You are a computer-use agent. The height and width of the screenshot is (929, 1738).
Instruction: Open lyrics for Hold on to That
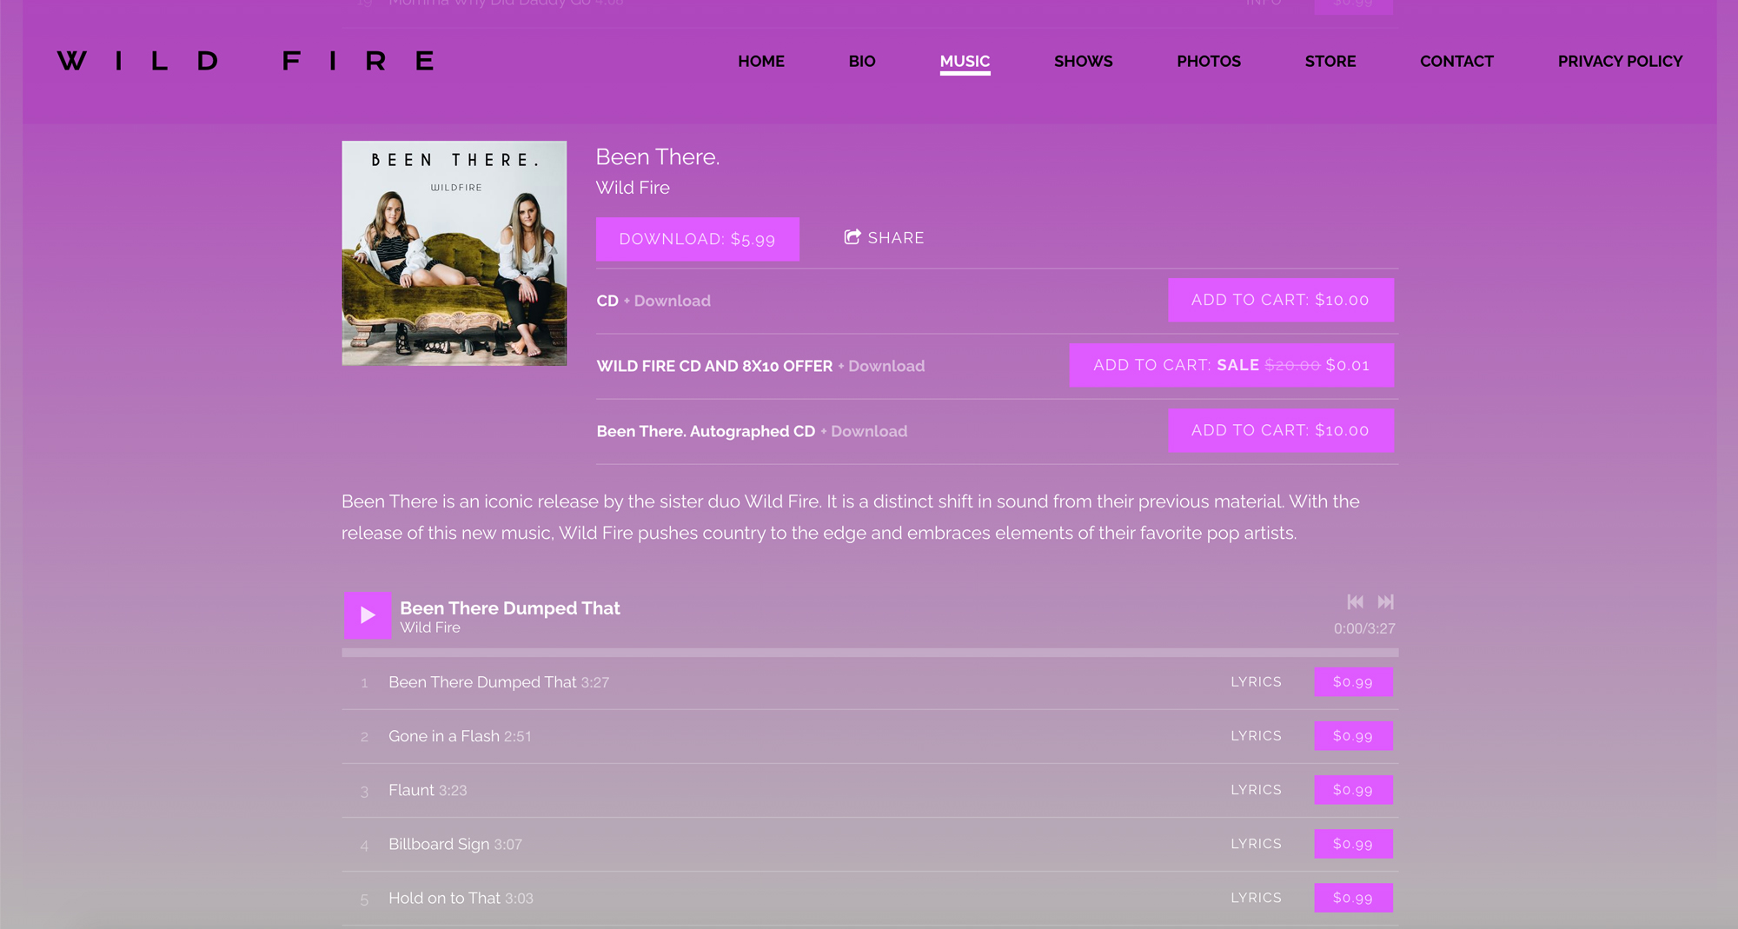click(x=1256, y=897)
